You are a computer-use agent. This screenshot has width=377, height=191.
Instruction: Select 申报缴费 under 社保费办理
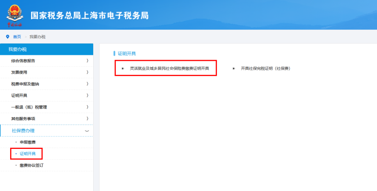tap(28, 142)
